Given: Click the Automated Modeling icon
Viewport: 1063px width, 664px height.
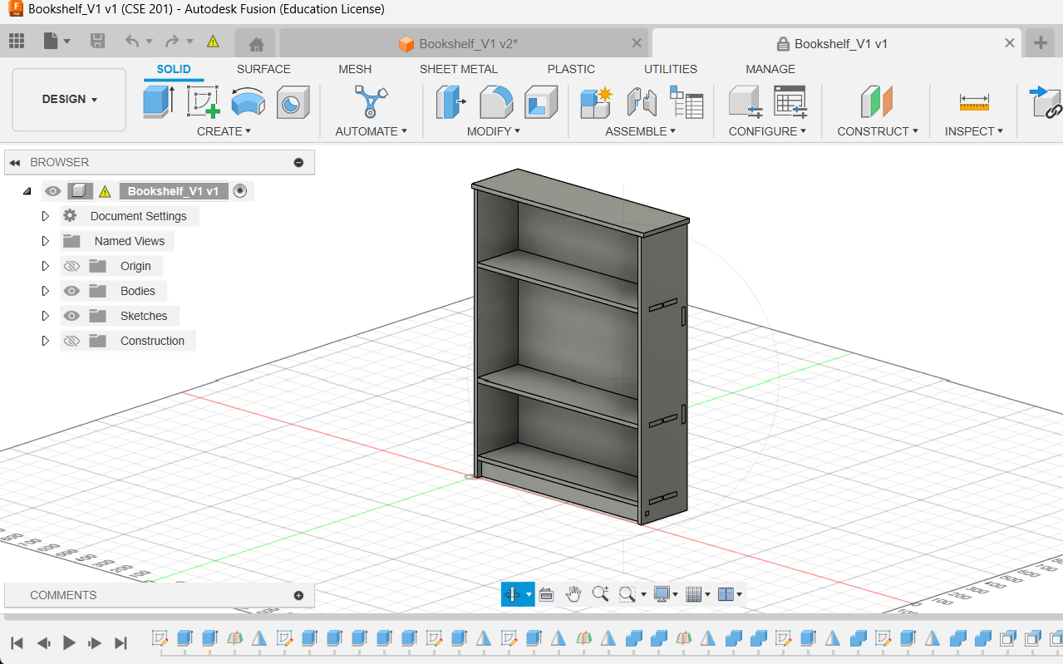Looking at the screenshot, I should tap(371, 102).
